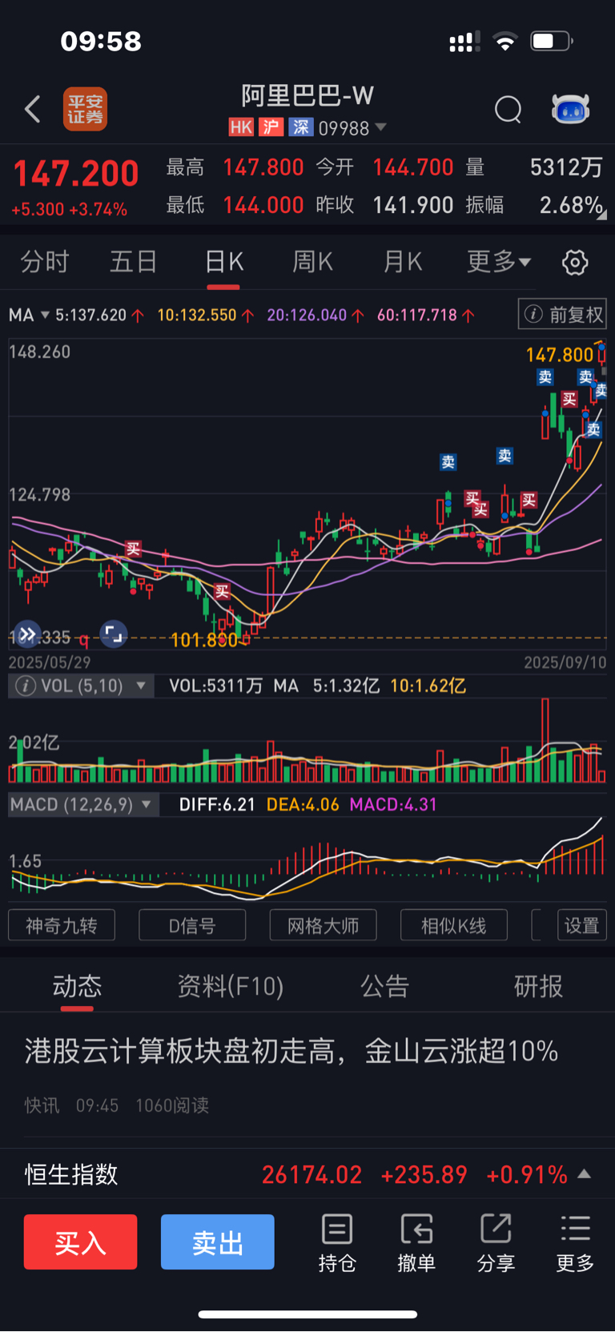Image resolution: width=615 pixels, height=1332 pixels.
Task: Tap the start date 2025/05/29 label
Action: click(x=50, y=662)
